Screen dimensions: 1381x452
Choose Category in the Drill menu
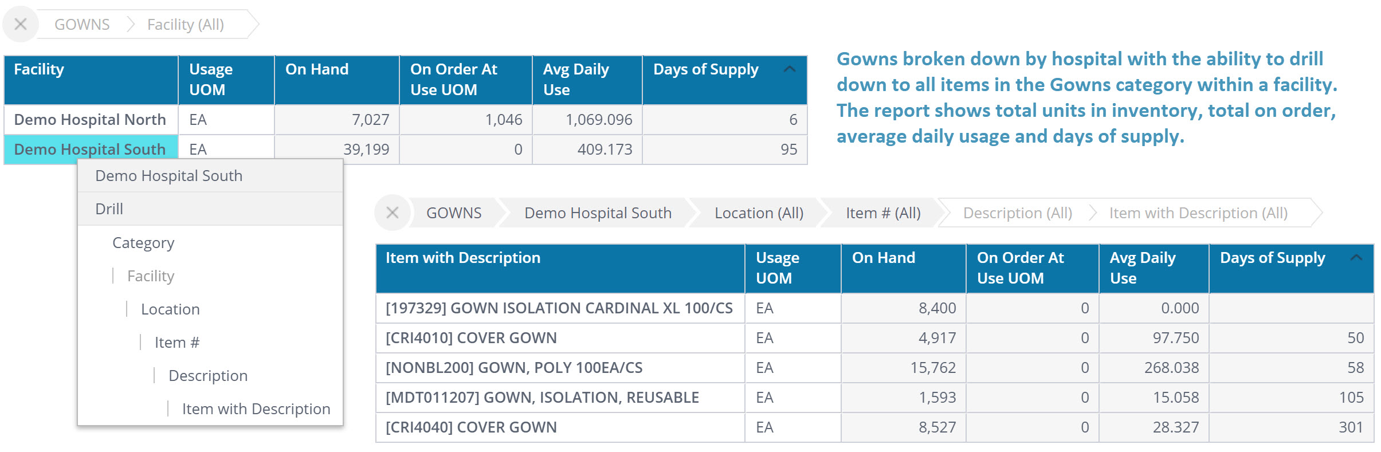(143, 243)
